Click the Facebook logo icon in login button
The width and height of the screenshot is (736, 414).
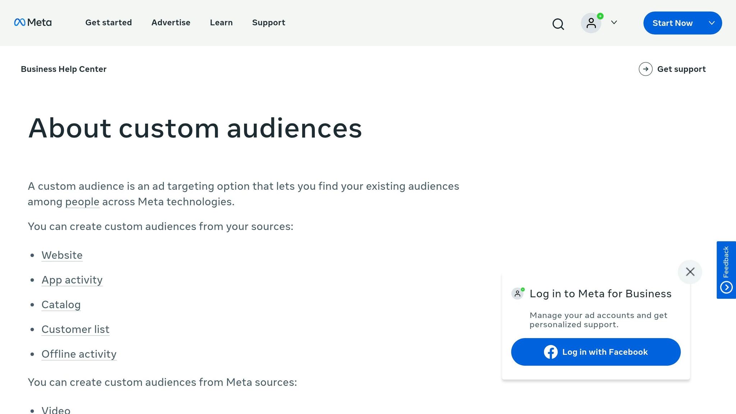pos(551,352)
